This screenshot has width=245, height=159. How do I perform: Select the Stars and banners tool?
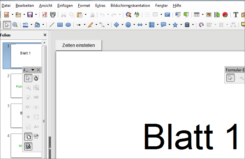pos(175,25)
